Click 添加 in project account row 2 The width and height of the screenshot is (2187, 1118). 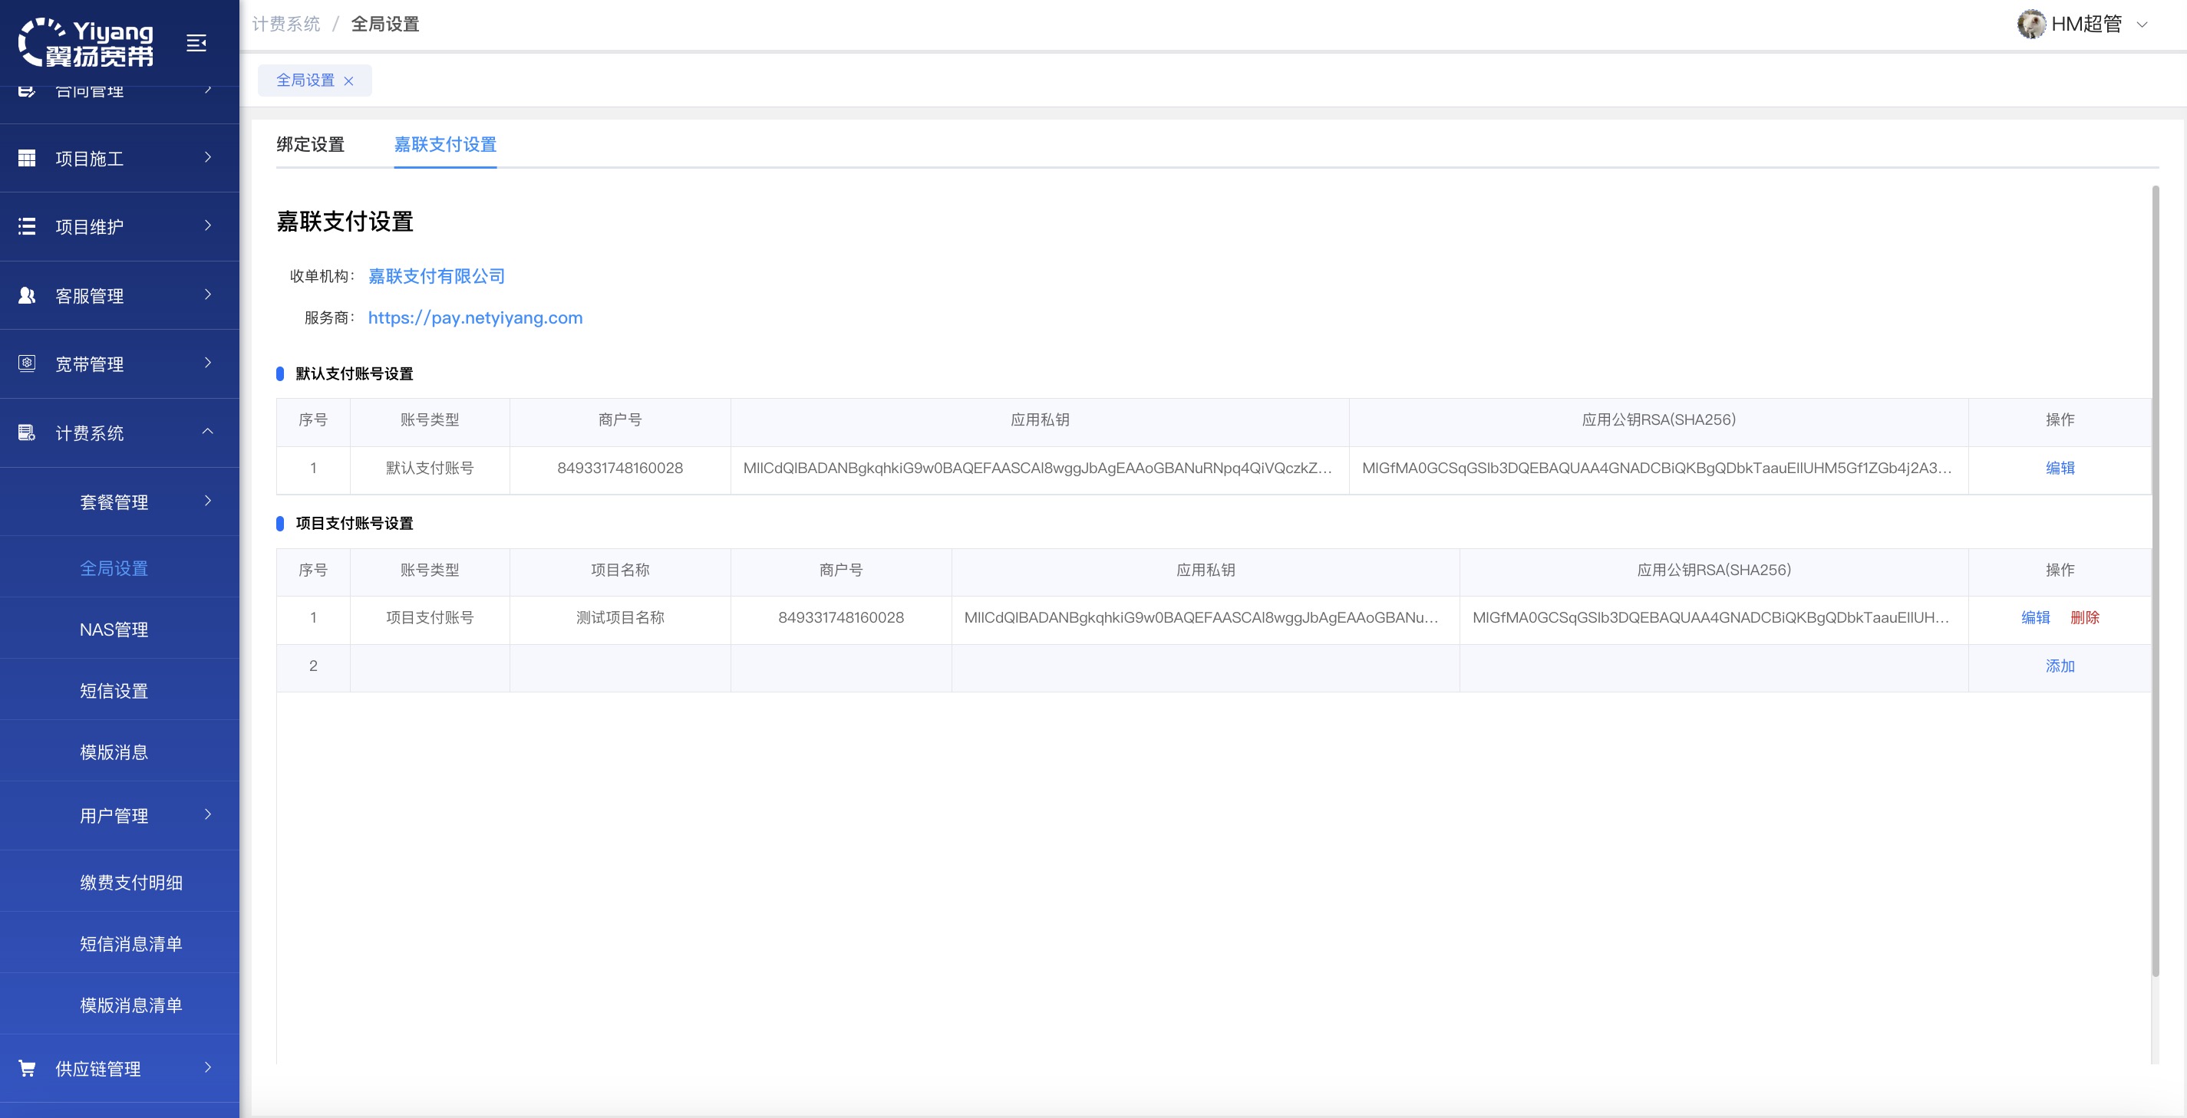pos(2059,666)
